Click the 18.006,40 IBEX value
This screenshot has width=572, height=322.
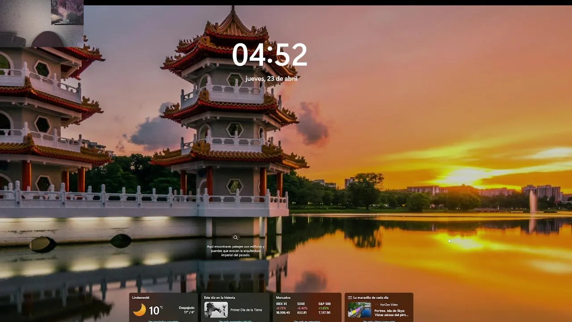tap(283, 313)
